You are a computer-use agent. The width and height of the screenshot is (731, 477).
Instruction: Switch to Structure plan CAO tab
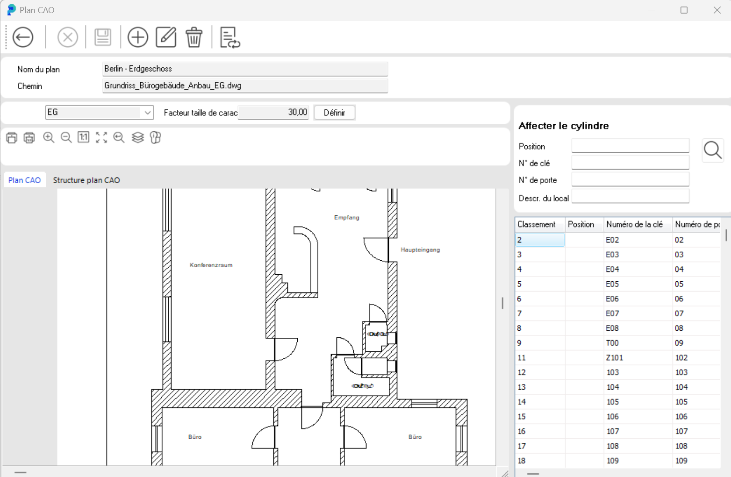[x=86, y=180]
